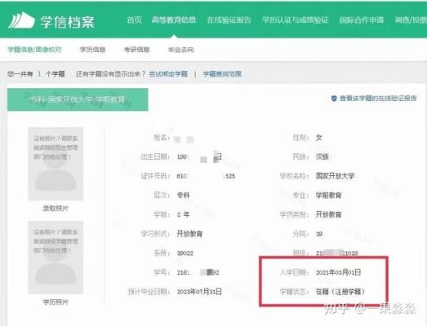Click the major value 学前教育

(329, 196)
